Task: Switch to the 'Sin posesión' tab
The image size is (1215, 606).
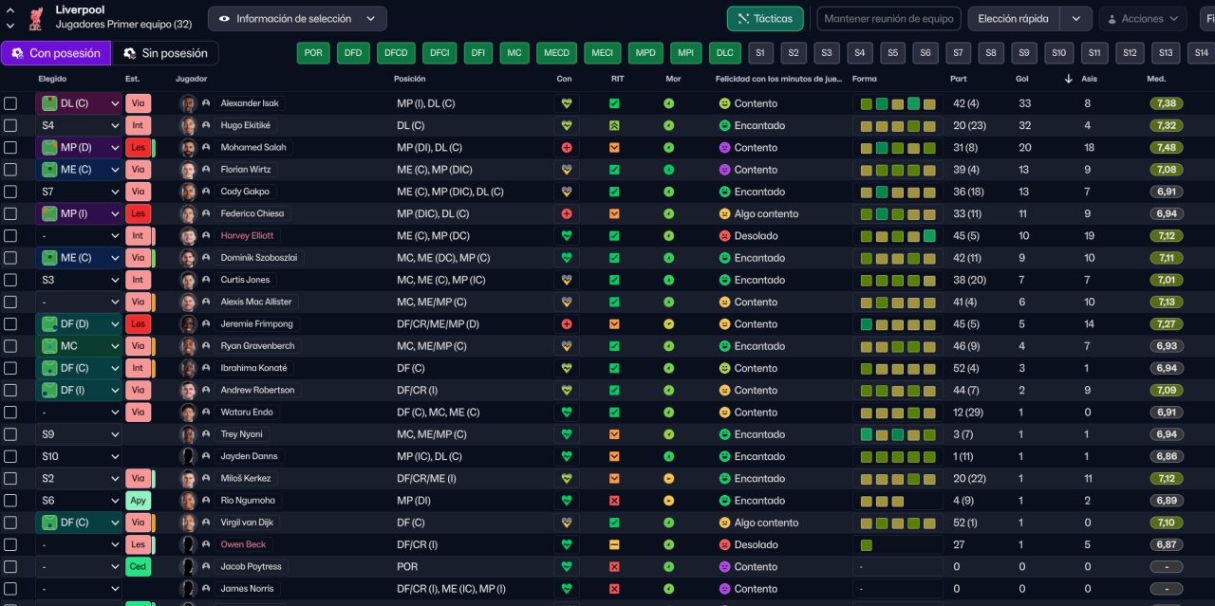Action: 165,53
